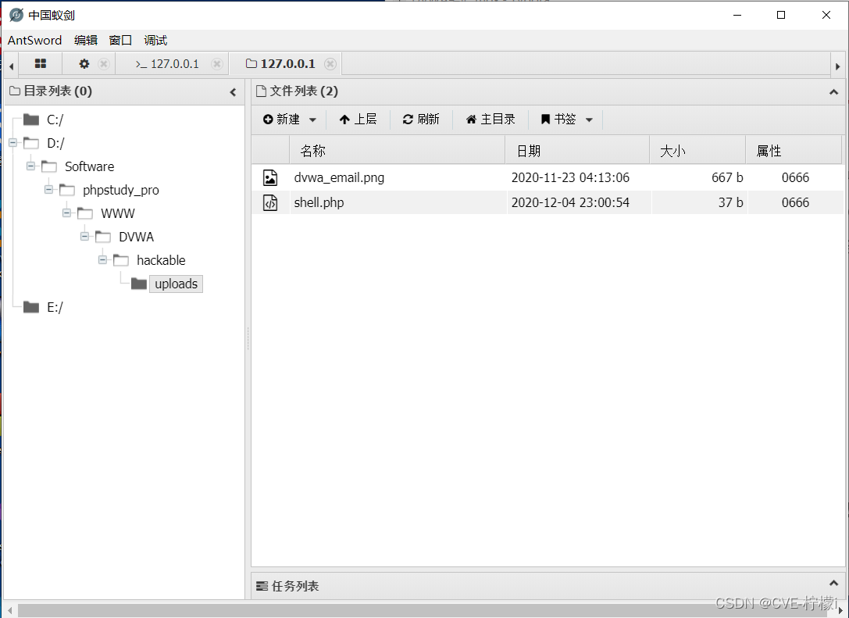Open the 书签 dropdown arrow

(x=589, y=120)
